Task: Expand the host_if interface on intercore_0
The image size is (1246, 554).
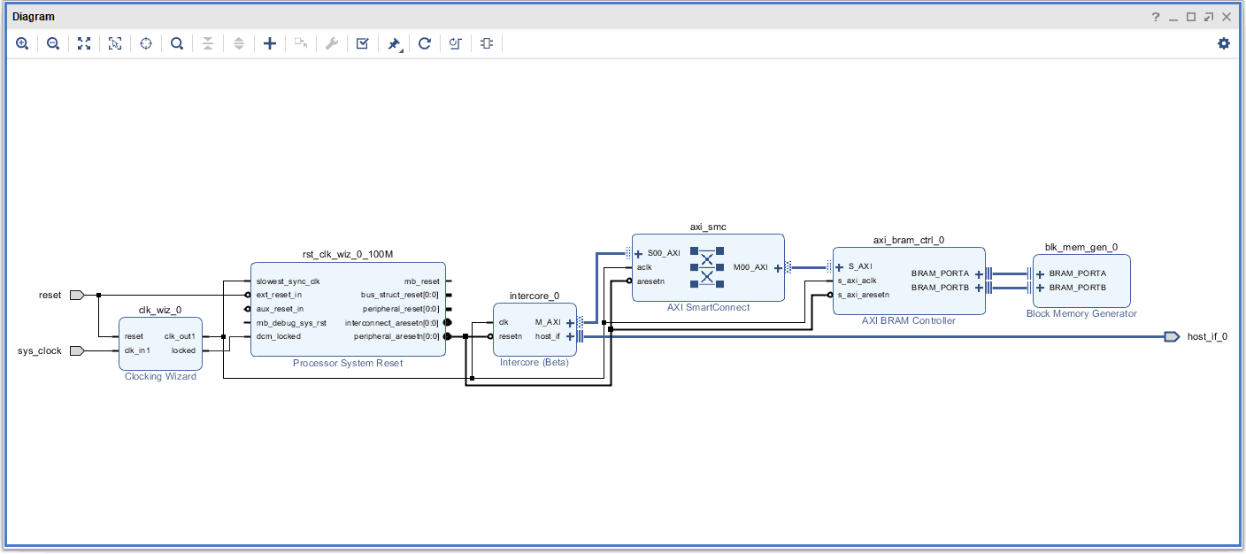Action: (570, 336)
